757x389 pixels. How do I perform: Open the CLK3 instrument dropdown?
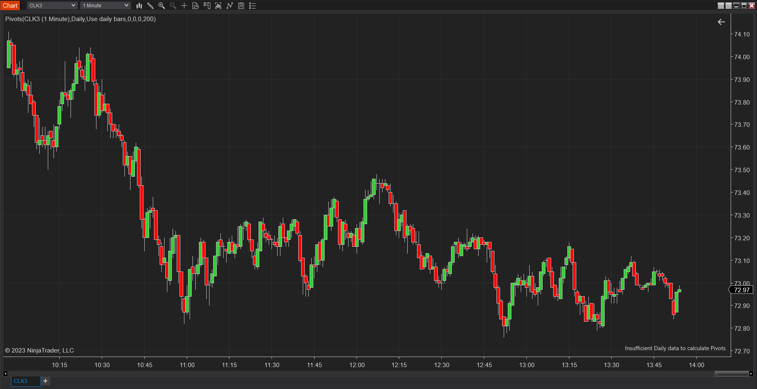pyautogui.click(x=52, y=6)
